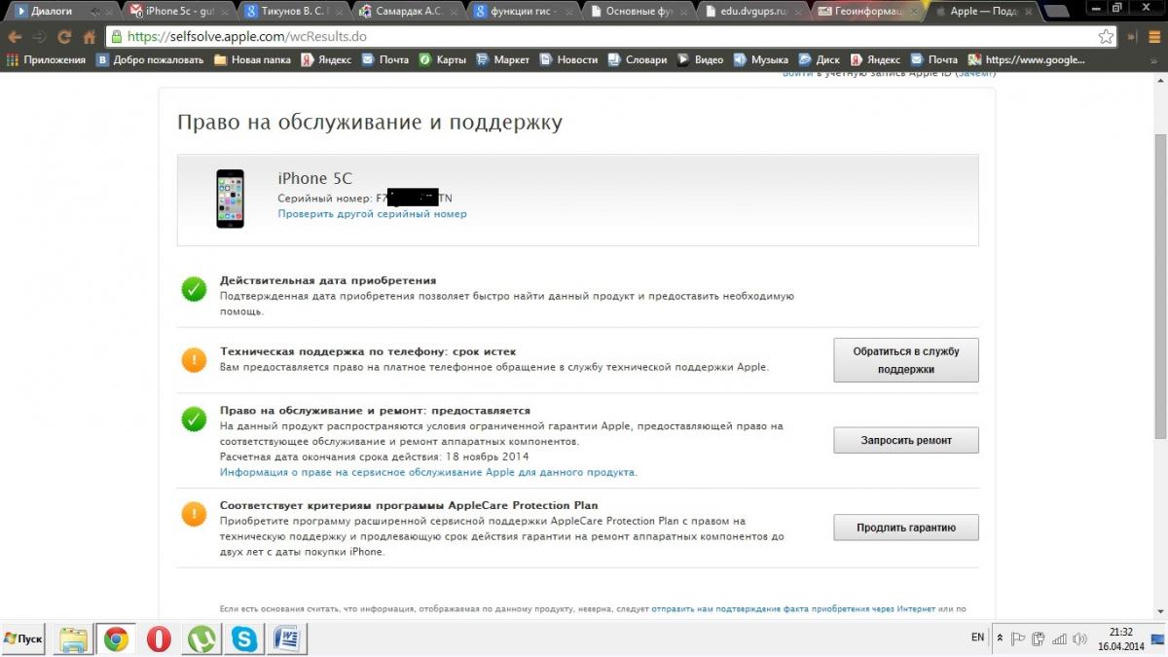Open Проверить другой серийный номер link

373,214
